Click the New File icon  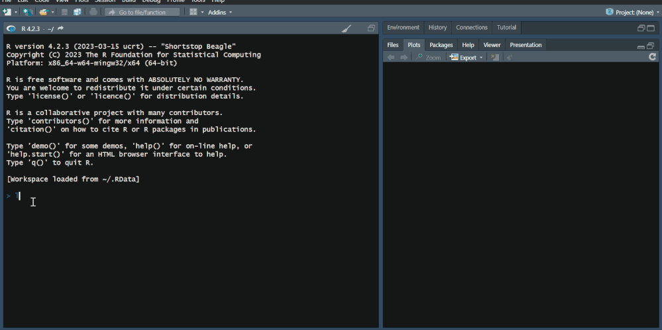pyautogui.click(x=7, y=12)
